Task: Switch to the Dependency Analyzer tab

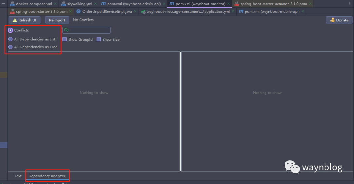Action: tap(47, 176)
